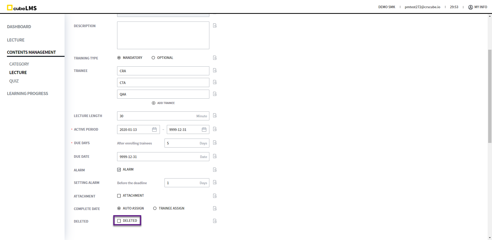Open the audit icon beside Deleted row
492x240 pixels.
click(x=215, y=221)
